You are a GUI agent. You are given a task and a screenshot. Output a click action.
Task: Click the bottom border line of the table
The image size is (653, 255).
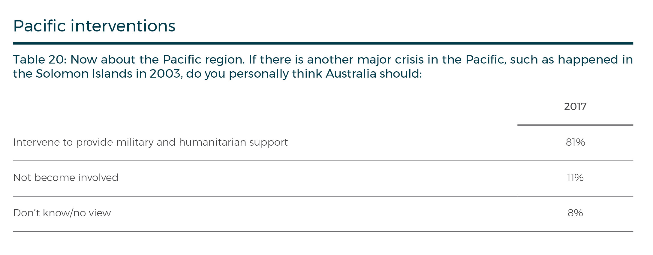323,232
